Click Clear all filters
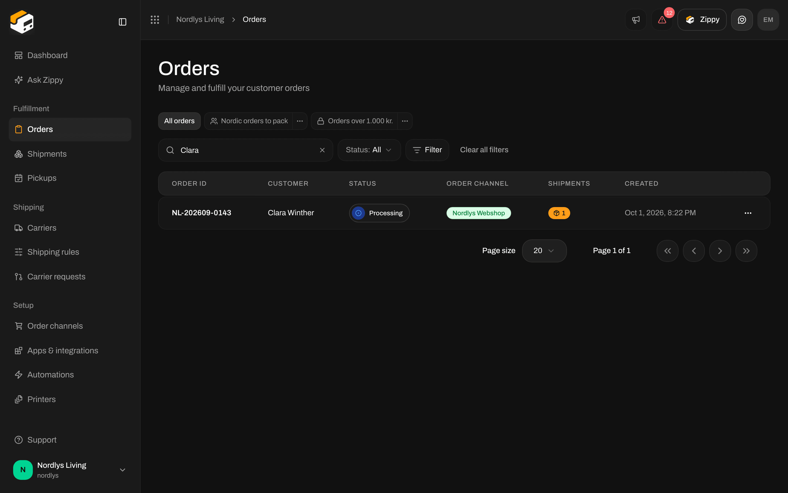 (x=484, y=150)
